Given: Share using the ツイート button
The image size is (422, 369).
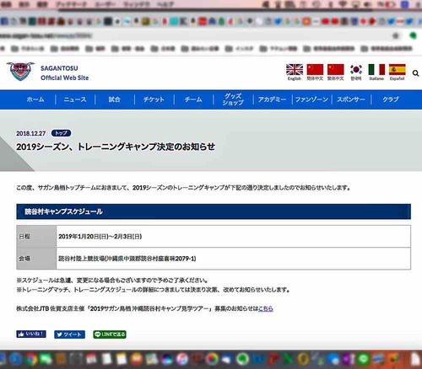Looking at the screenshot, I should pyautogui.click(x=69, y=334).
